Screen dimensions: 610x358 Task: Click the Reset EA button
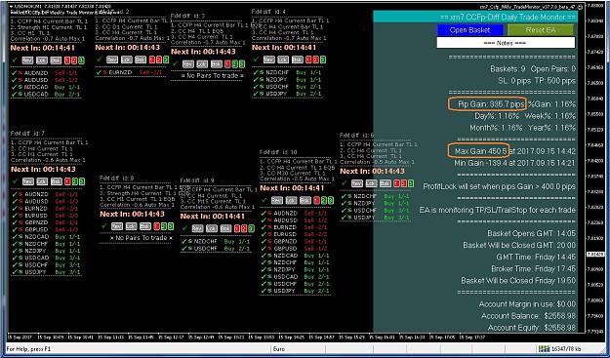(x=541, y=30)
